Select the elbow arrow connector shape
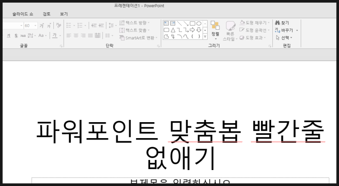This screenshot has height=186, width=339. (x=186, y=30)
